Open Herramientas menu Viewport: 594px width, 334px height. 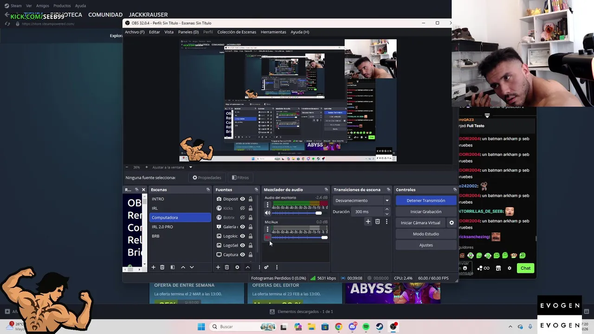click(x=273, y=32)
